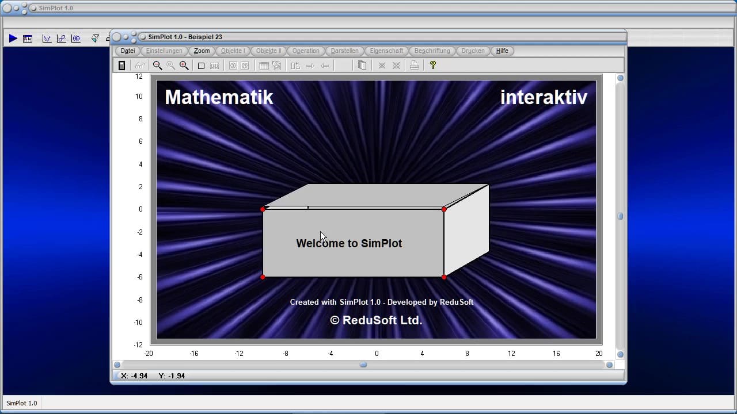737x414 pixels.
Task: Click the vertical scrollbar thumb right of plot
Action: click(x=620, y=216)
